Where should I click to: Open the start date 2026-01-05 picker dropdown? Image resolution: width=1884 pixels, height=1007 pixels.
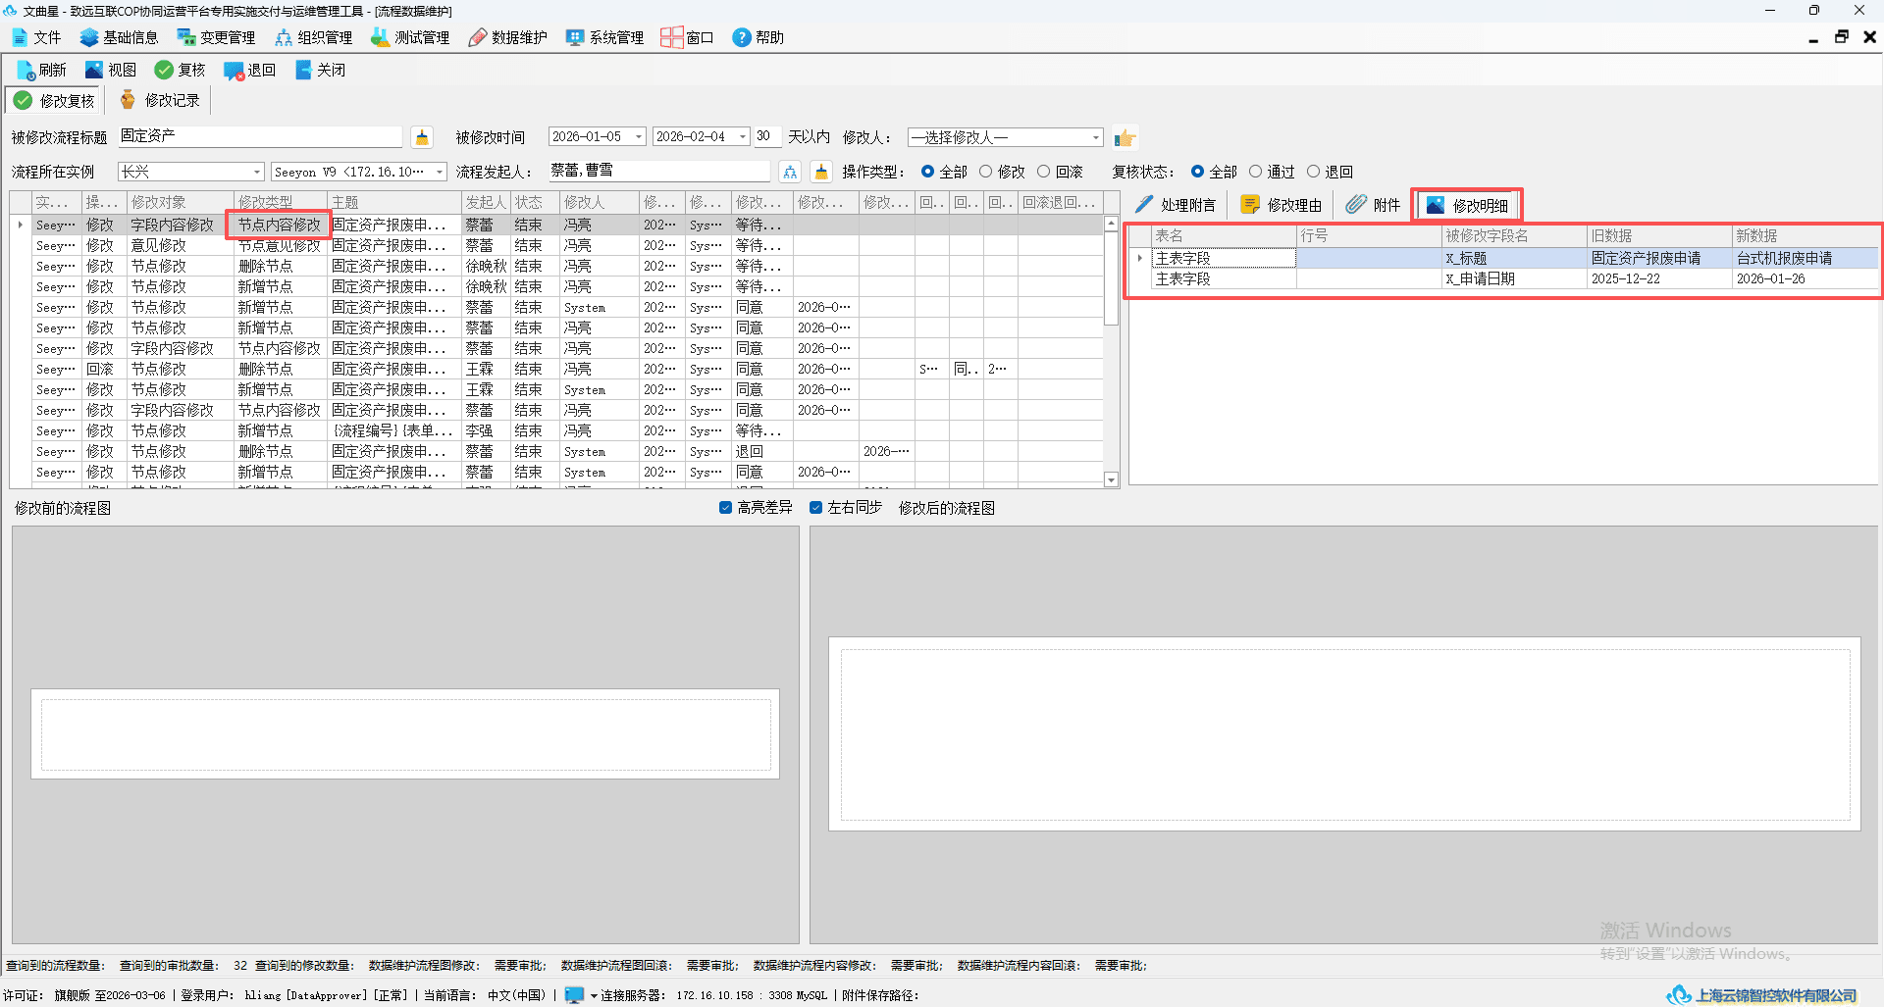(639, 137)
